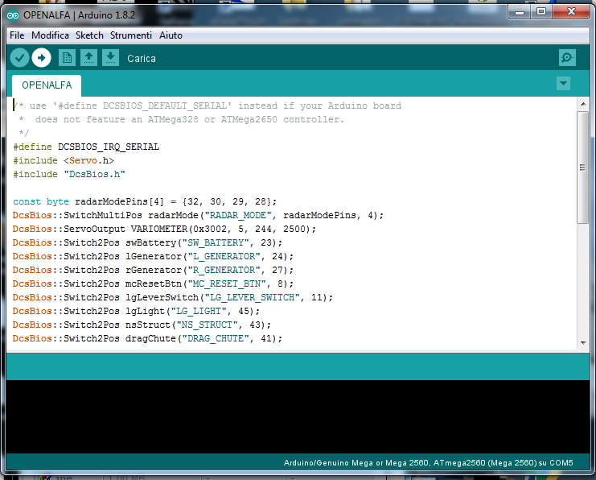596x480 pixels.
Task: Click the comment line 'does not feature an ATMega328'
Action: click(x=182, y=119)
